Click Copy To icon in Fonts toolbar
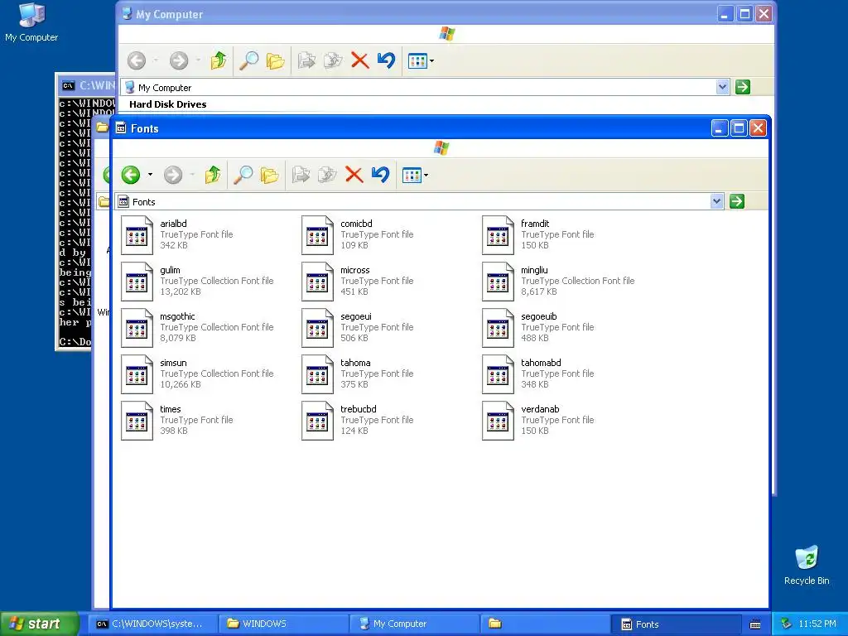This screenshot has height=636, width=848. 327,175
